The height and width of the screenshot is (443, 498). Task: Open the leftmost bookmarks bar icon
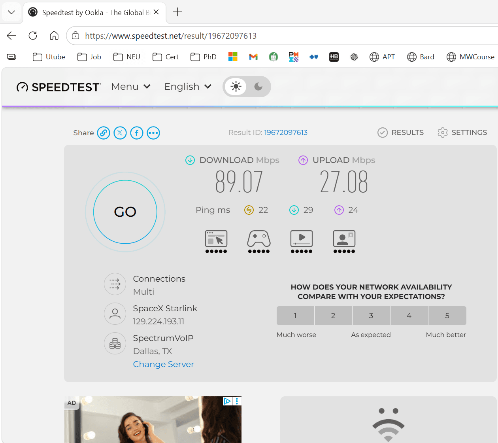[11, 57]
